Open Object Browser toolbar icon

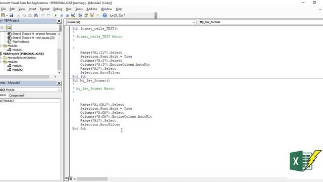click(x=92, y=15)
